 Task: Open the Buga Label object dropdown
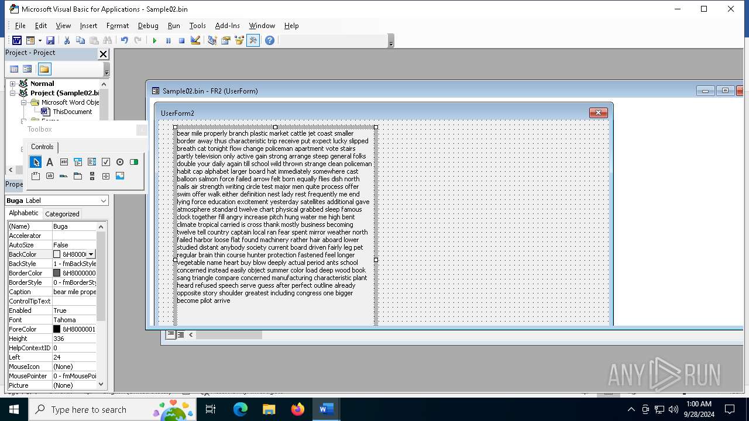tap(104, 201)
